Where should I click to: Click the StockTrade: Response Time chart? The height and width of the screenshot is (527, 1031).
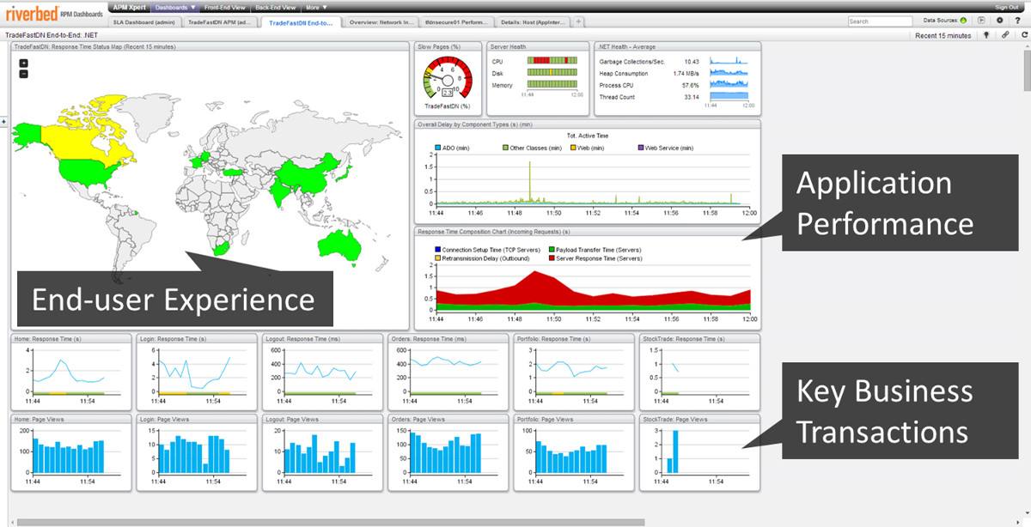(699, 370)
